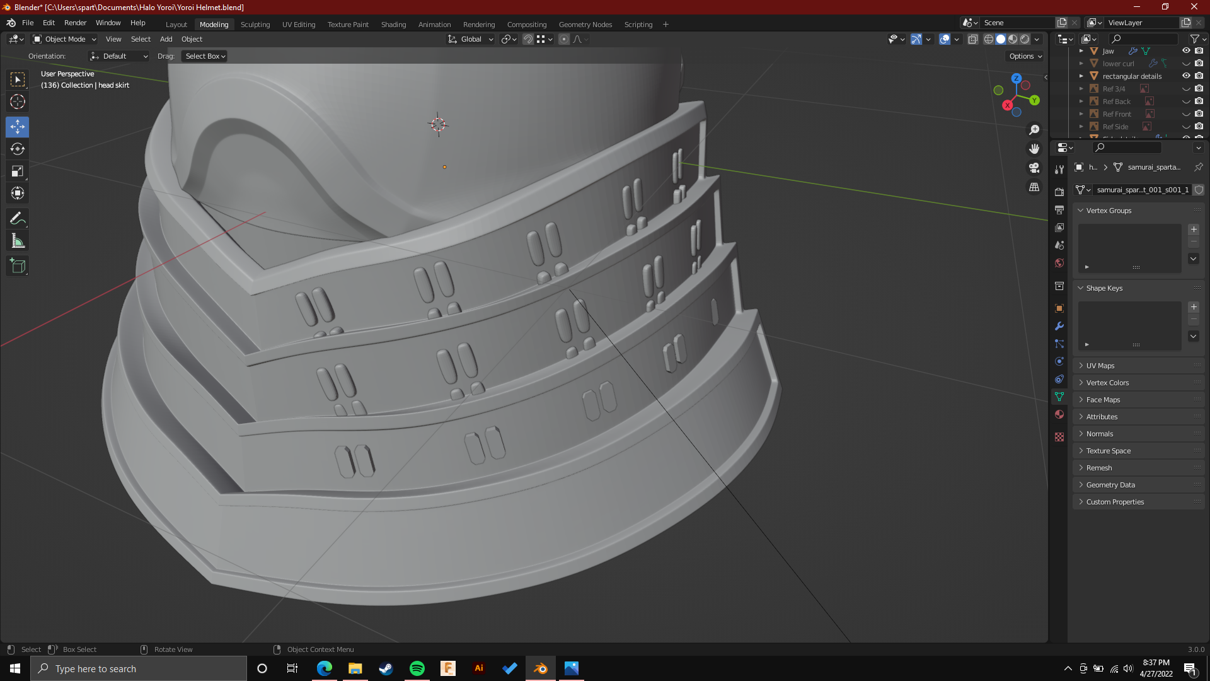Click the pan view hand icon
Screen dimensions: 1210x681
click(1034, 149)
